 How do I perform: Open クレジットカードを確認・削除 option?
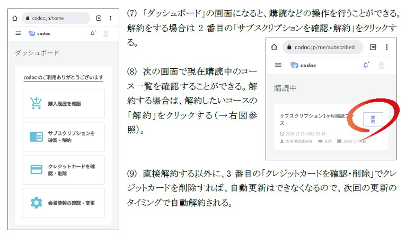(64, 170)
